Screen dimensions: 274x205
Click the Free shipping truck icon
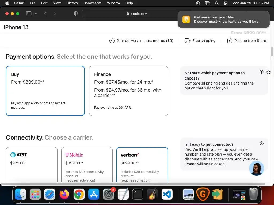click(x=188, y=41)
